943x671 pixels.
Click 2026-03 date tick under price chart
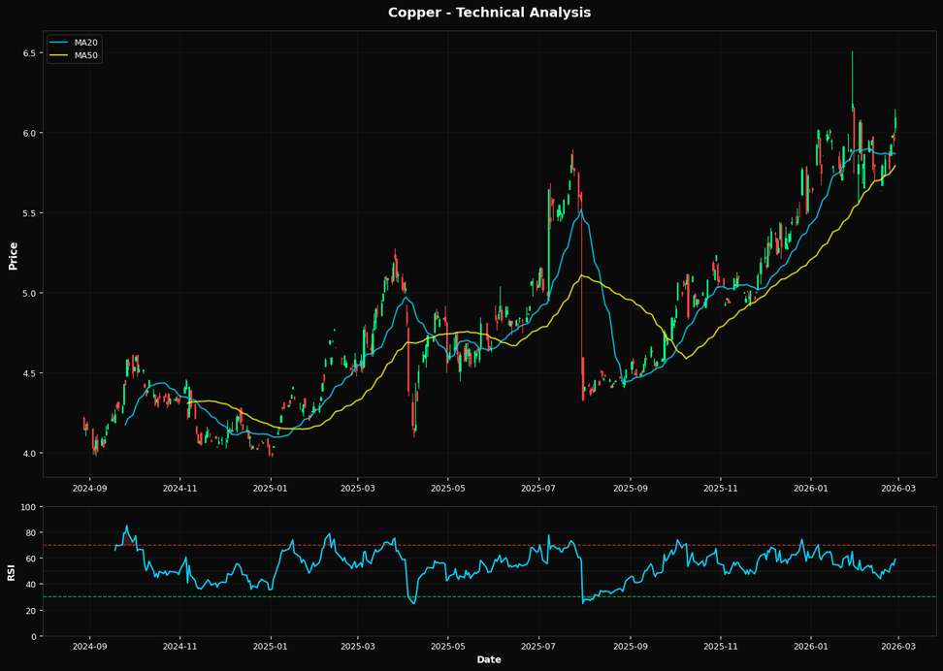(898, 488)
